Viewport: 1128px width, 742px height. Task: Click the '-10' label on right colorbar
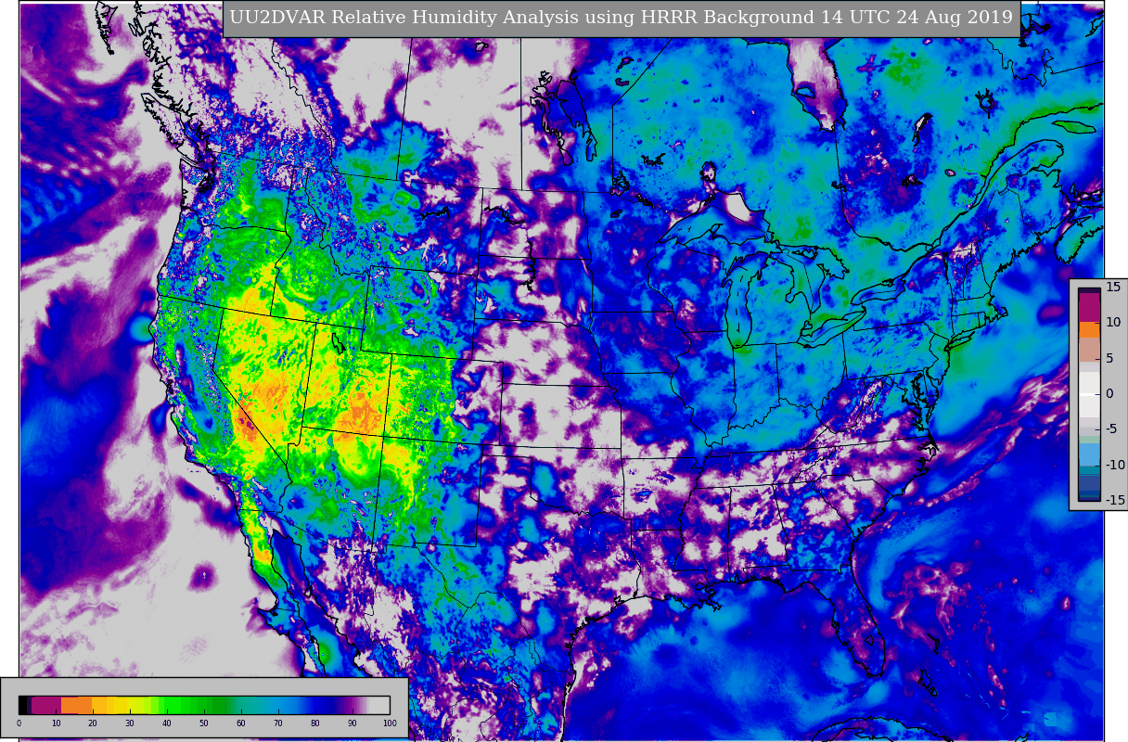click(1116, 465)
